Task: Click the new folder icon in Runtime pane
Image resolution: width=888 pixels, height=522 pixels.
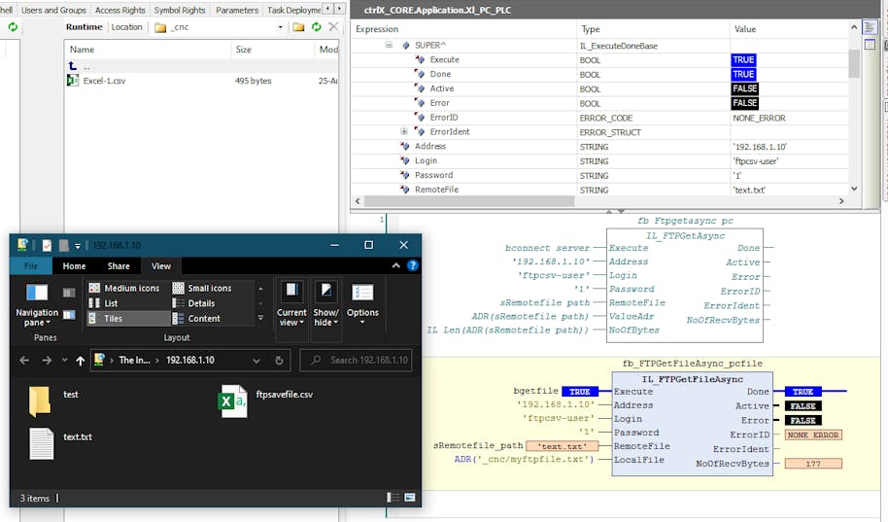Action: click(x=298, y=27)
